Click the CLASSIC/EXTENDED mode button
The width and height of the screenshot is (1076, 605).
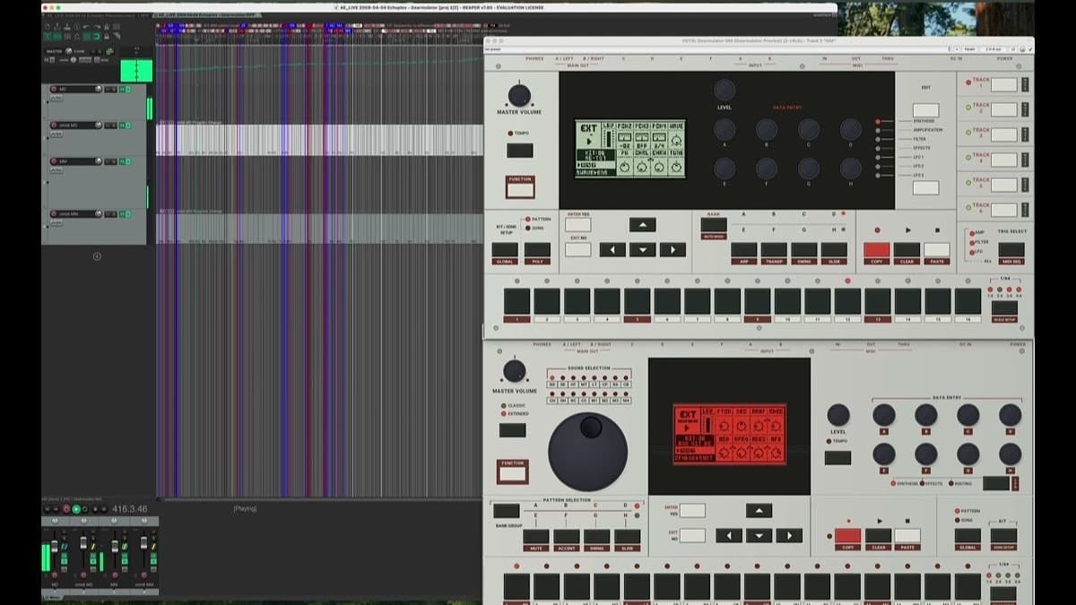pos(513,430)
